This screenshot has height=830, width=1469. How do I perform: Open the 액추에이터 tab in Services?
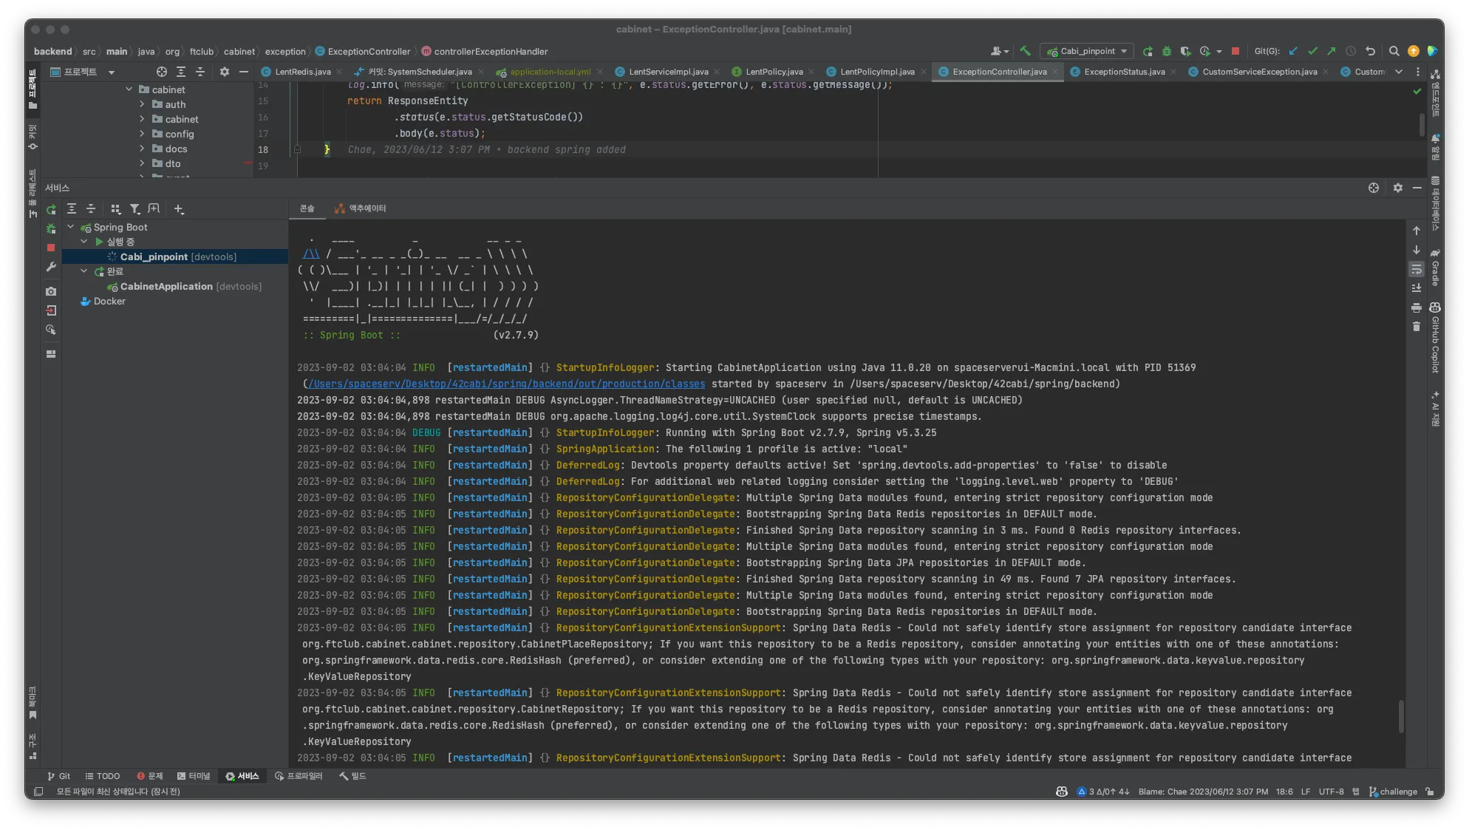click(361, 208)
